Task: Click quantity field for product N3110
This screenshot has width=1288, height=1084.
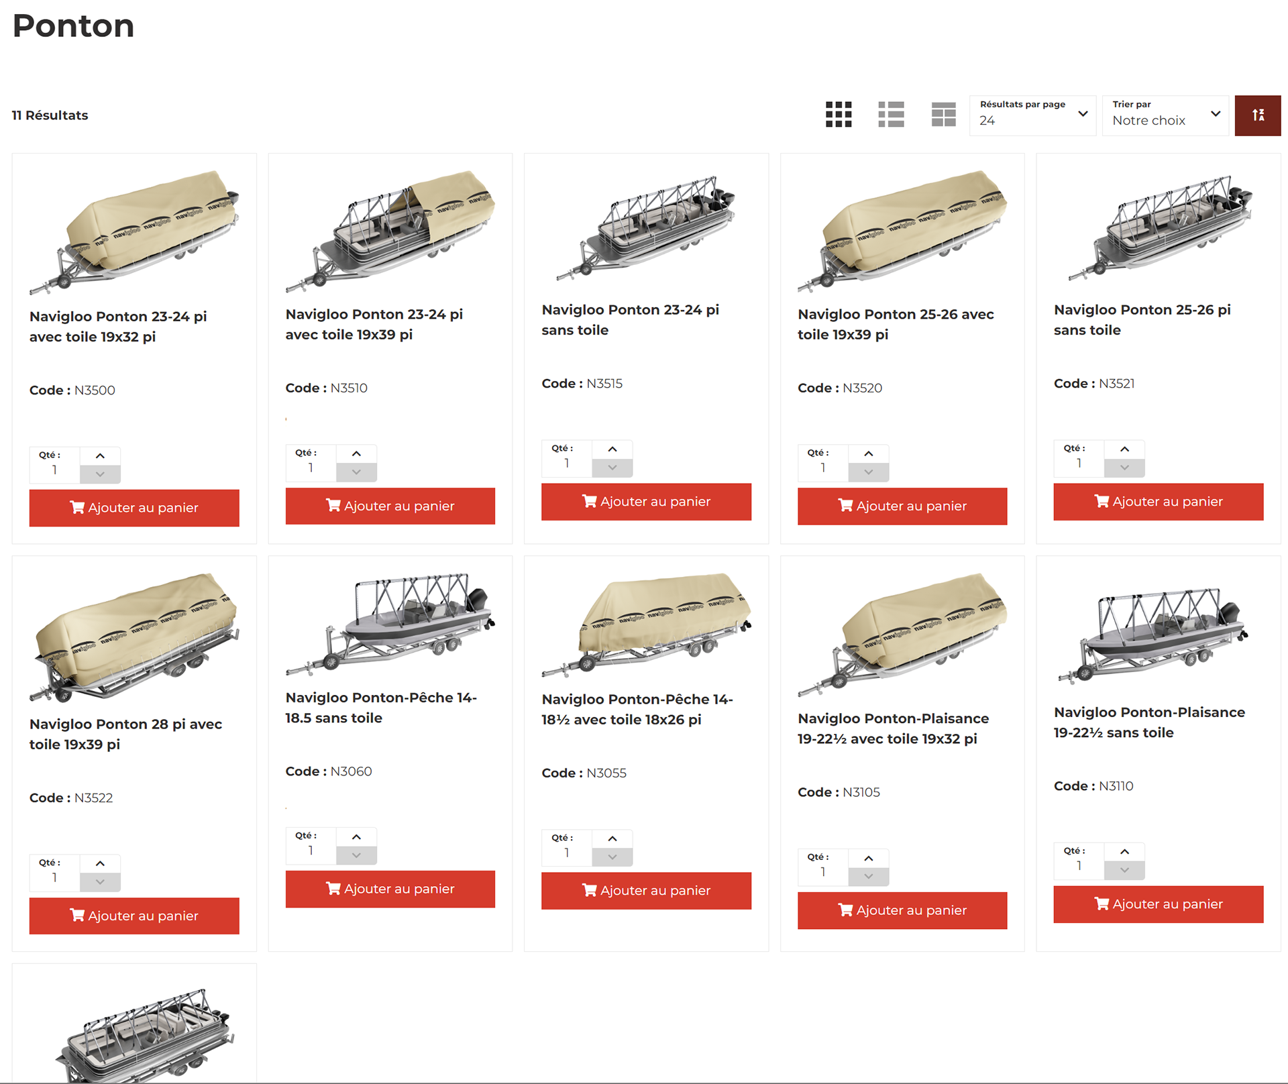Action: [x=1079, y=861]
